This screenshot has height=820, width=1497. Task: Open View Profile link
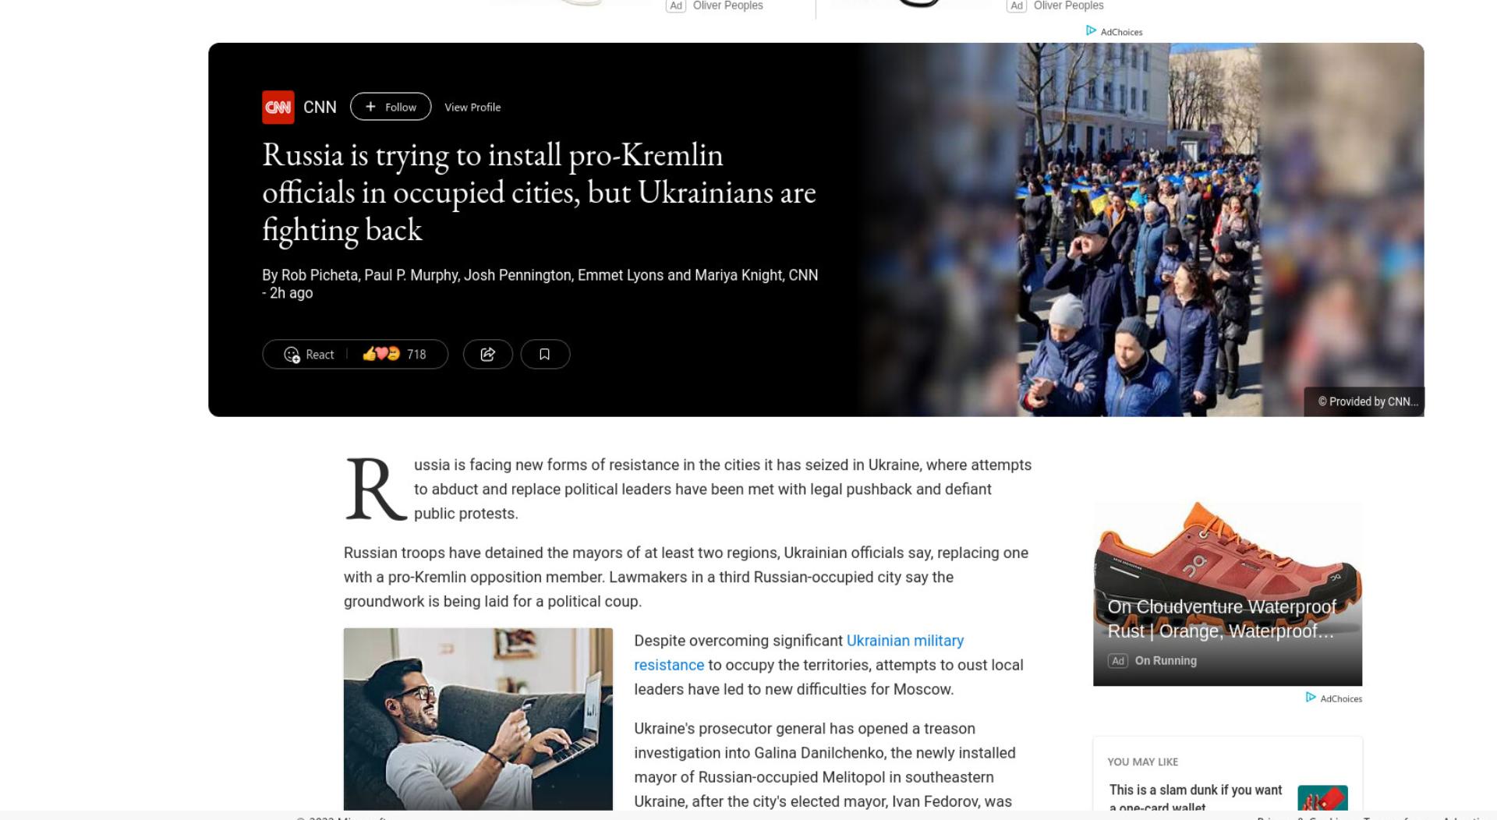click(x=472, y=107)
